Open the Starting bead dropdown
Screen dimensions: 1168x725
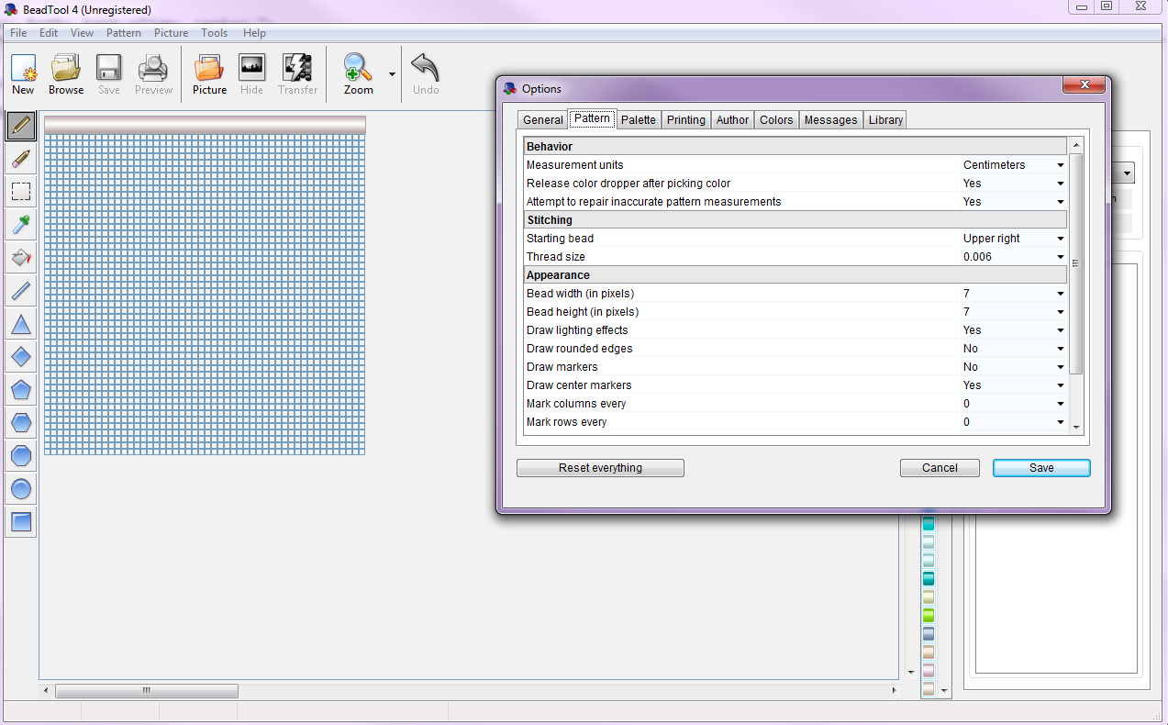pos(1060,239)
